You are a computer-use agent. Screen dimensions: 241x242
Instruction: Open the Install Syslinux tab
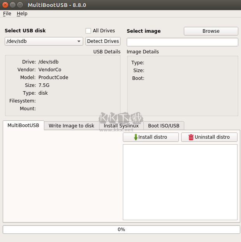(x=121, y=126)
